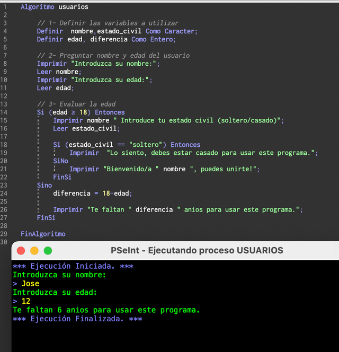The width and height of the screenshot is (339, 352).
Task: Click the string "Introduzca su nombre:" in code
Action: click(113, 64)
